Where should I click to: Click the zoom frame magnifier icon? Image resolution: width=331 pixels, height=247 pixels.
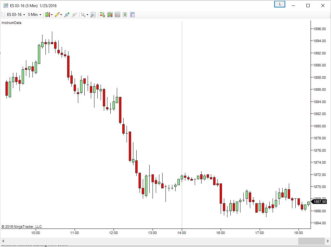[93, 15]
